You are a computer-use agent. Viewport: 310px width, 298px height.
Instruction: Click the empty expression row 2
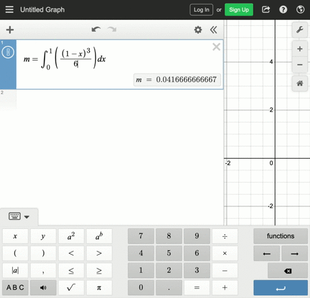[x=112, y=100]
